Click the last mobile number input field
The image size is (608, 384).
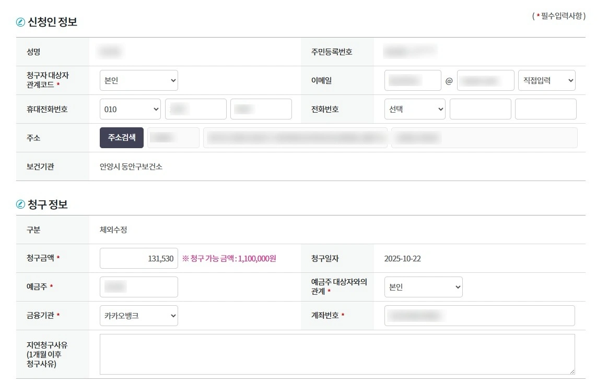(261, 109)
